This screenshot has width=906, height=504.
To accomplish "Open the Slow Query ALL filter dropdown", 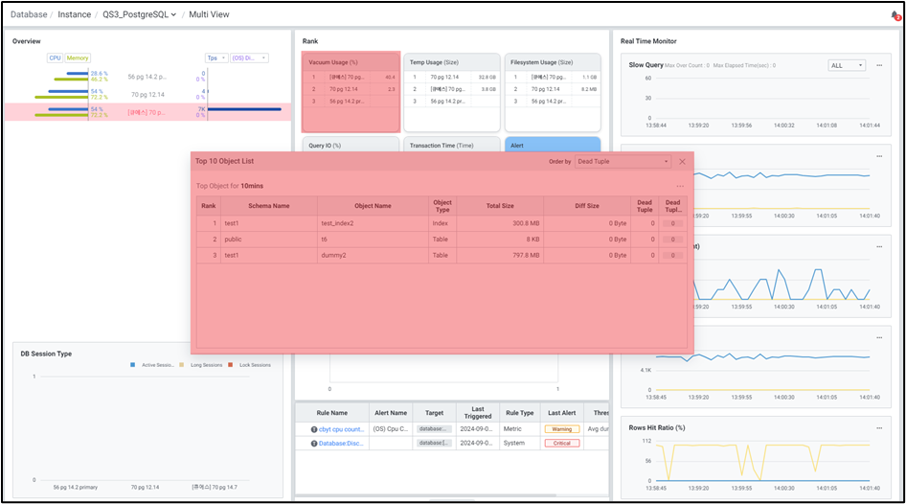I will coord(846,65).
